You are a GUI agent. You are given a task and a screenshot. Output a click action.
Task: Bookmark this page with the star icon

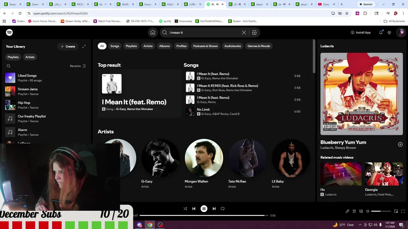[347, 13]
